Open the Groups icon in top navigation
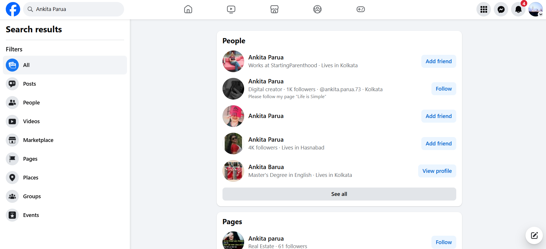 pos(317,9)
